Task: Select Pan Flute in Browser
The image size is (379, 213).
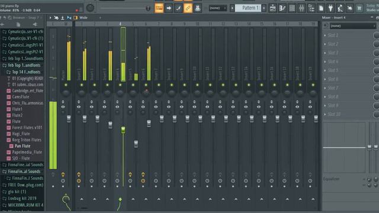Action: 23,146
